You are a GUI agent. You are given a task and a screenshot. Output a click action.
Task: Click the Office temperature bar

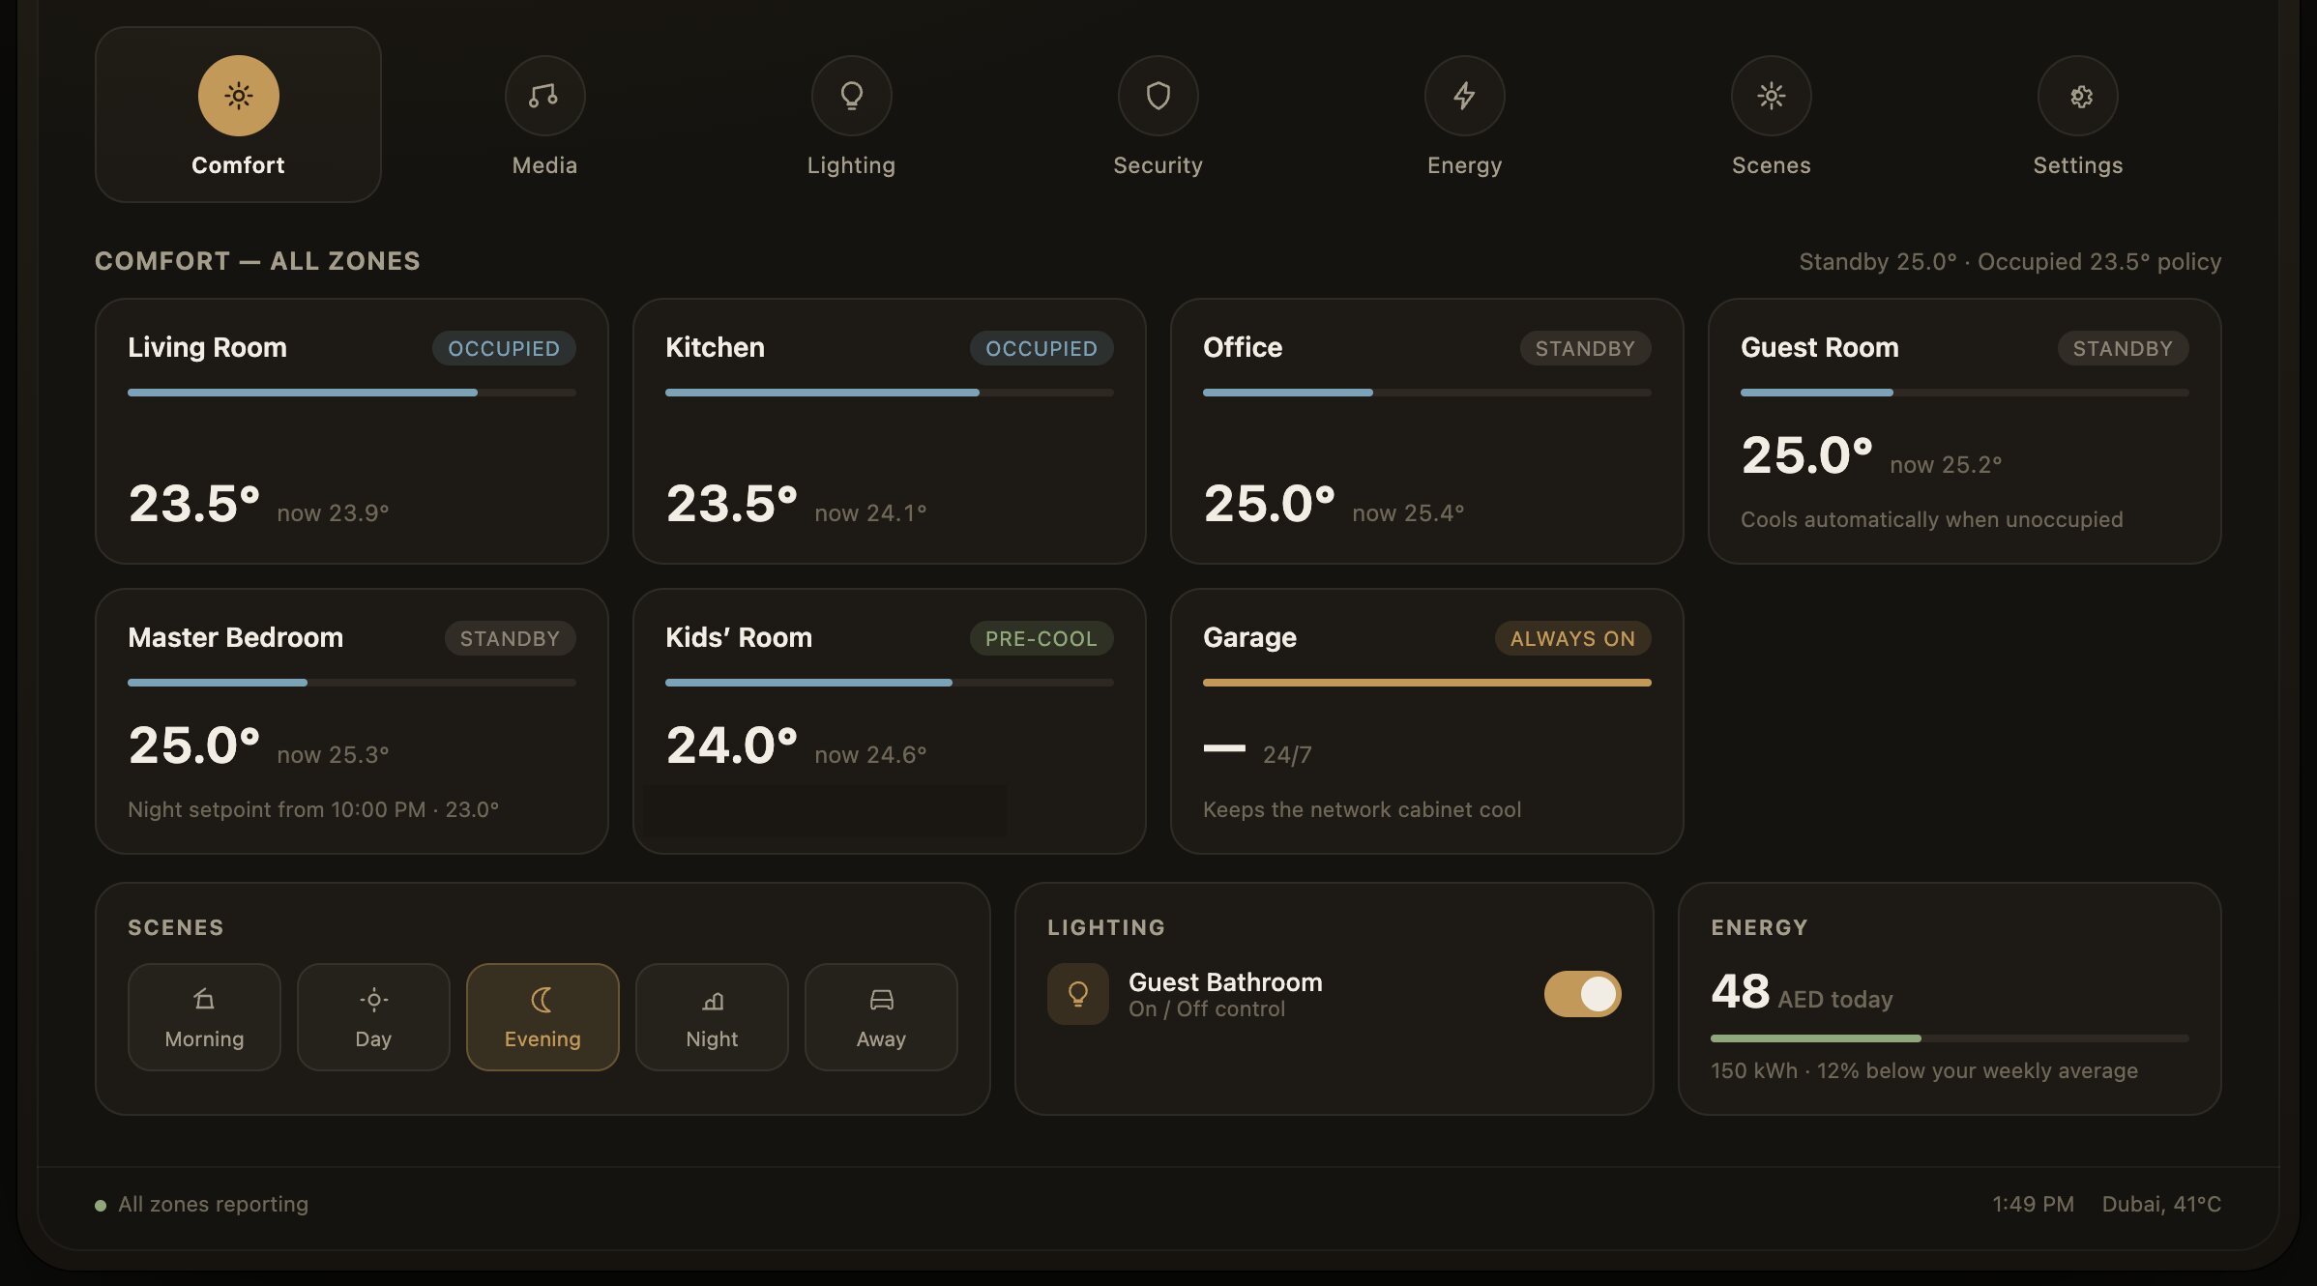pyautogui.click(x=1427, y=393)
